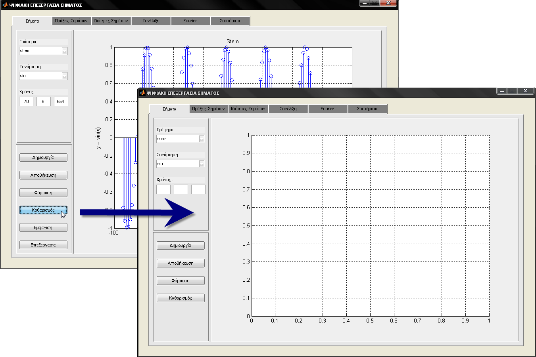Switch to Πράξεις Σημάτων tab in front window
Image resolution: width=536 pixels, height=357 pixels.
coord(208,109)
